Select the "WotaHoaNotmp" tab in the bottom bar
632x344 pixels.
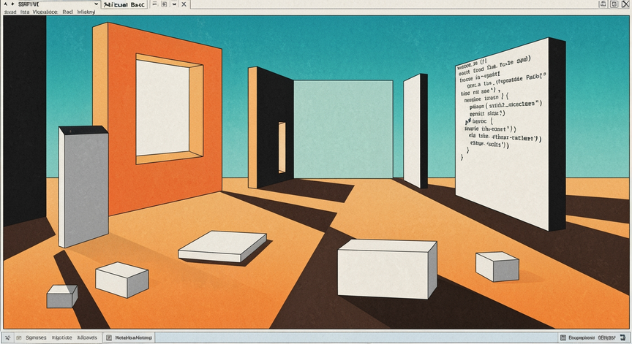pyautogui.click(x=129, y=338)
